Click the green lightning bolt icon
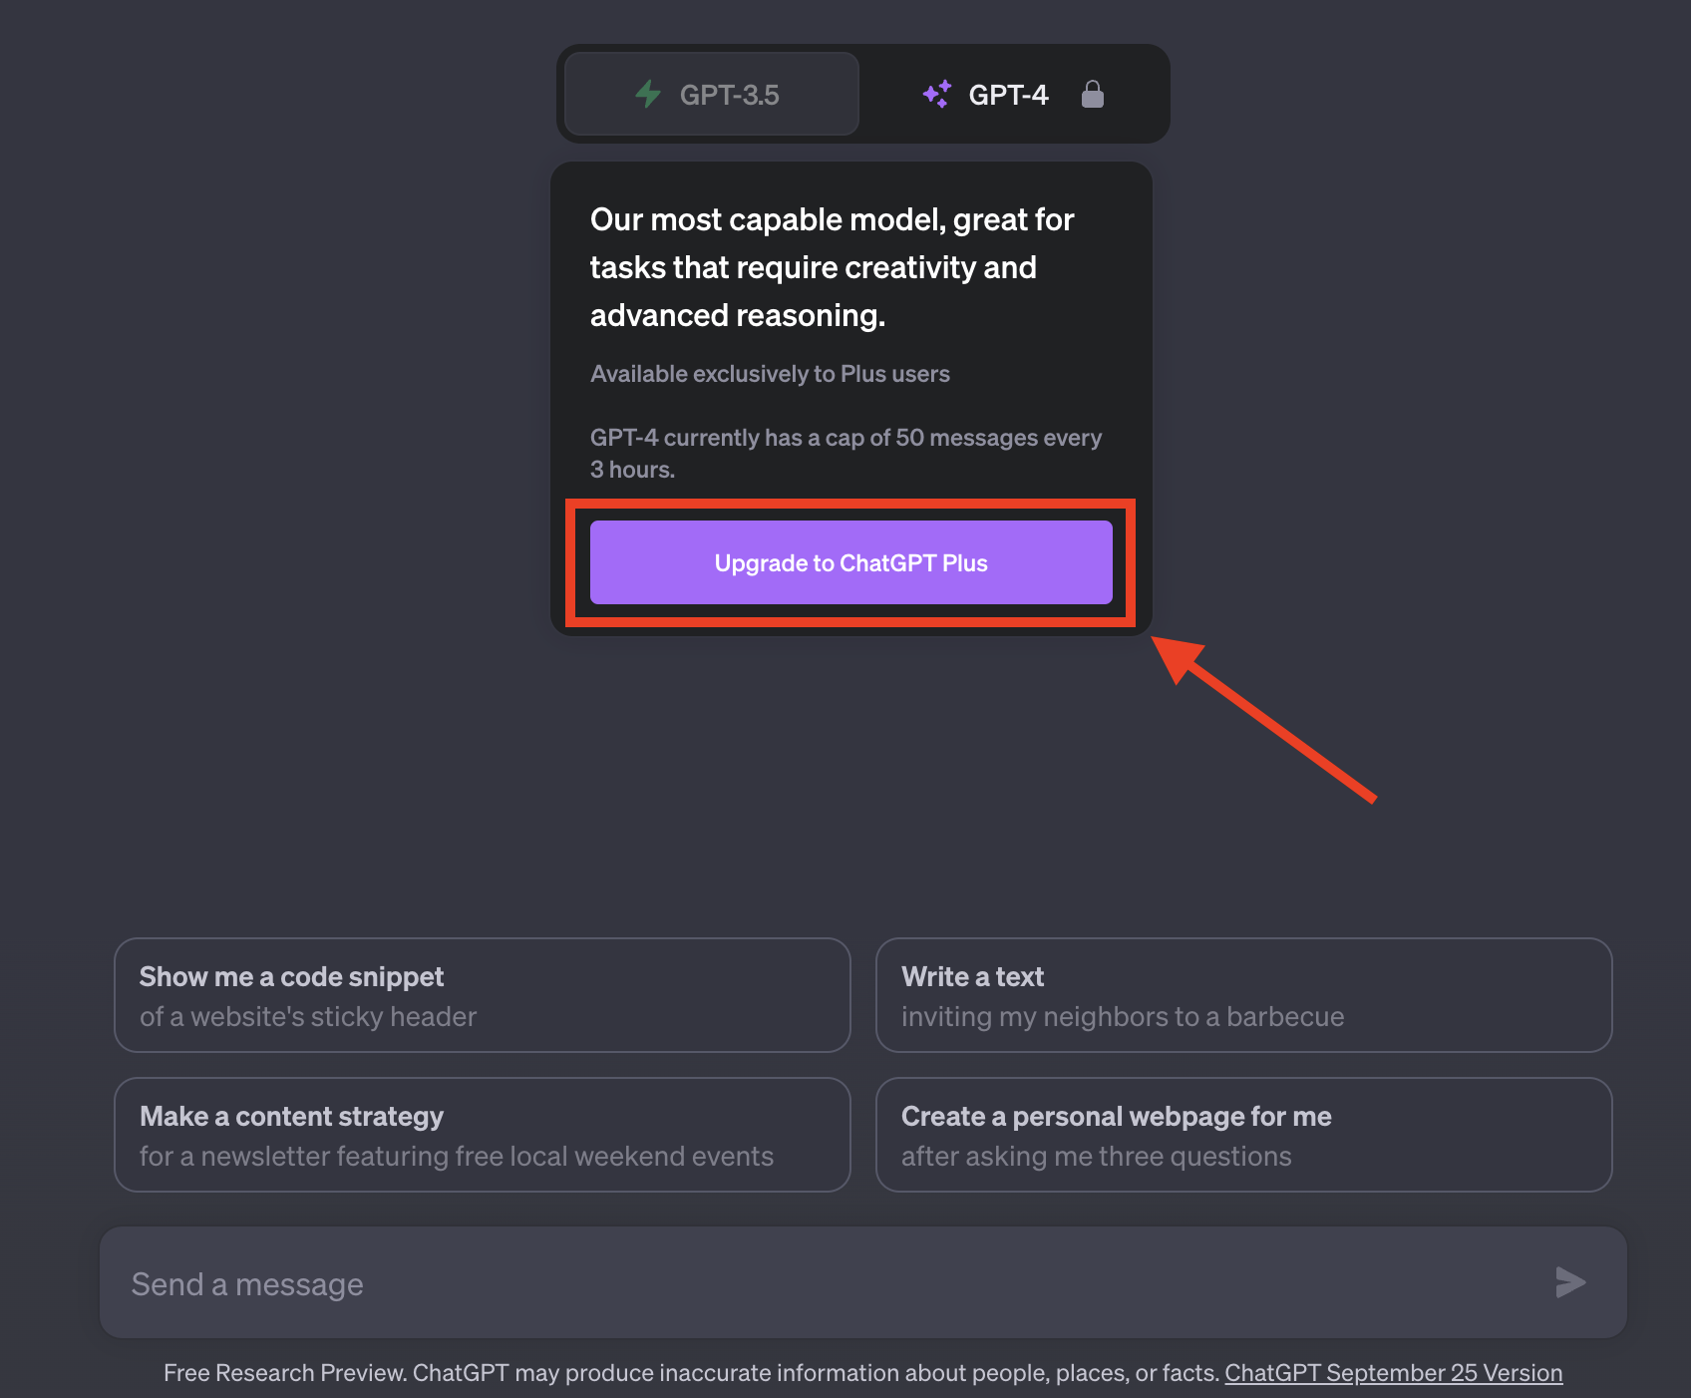Viewport: 1691px width, 1398px height. [648, 95]
